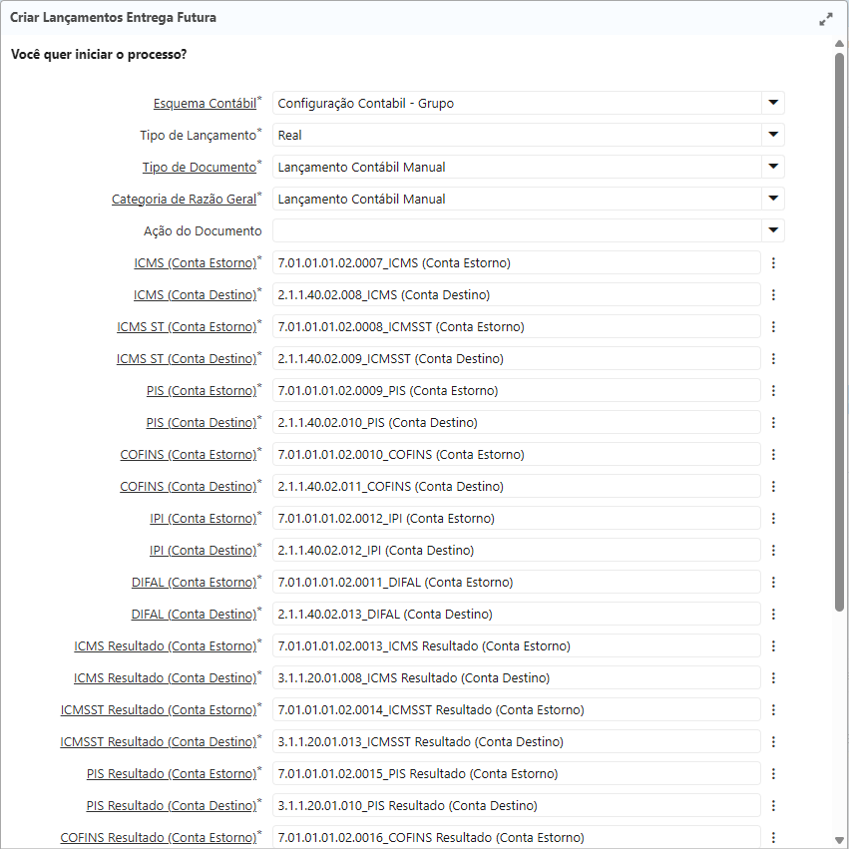
Task: Open the Categoria de Razão Geral dropdown arrow
Action: pos(772,199)
